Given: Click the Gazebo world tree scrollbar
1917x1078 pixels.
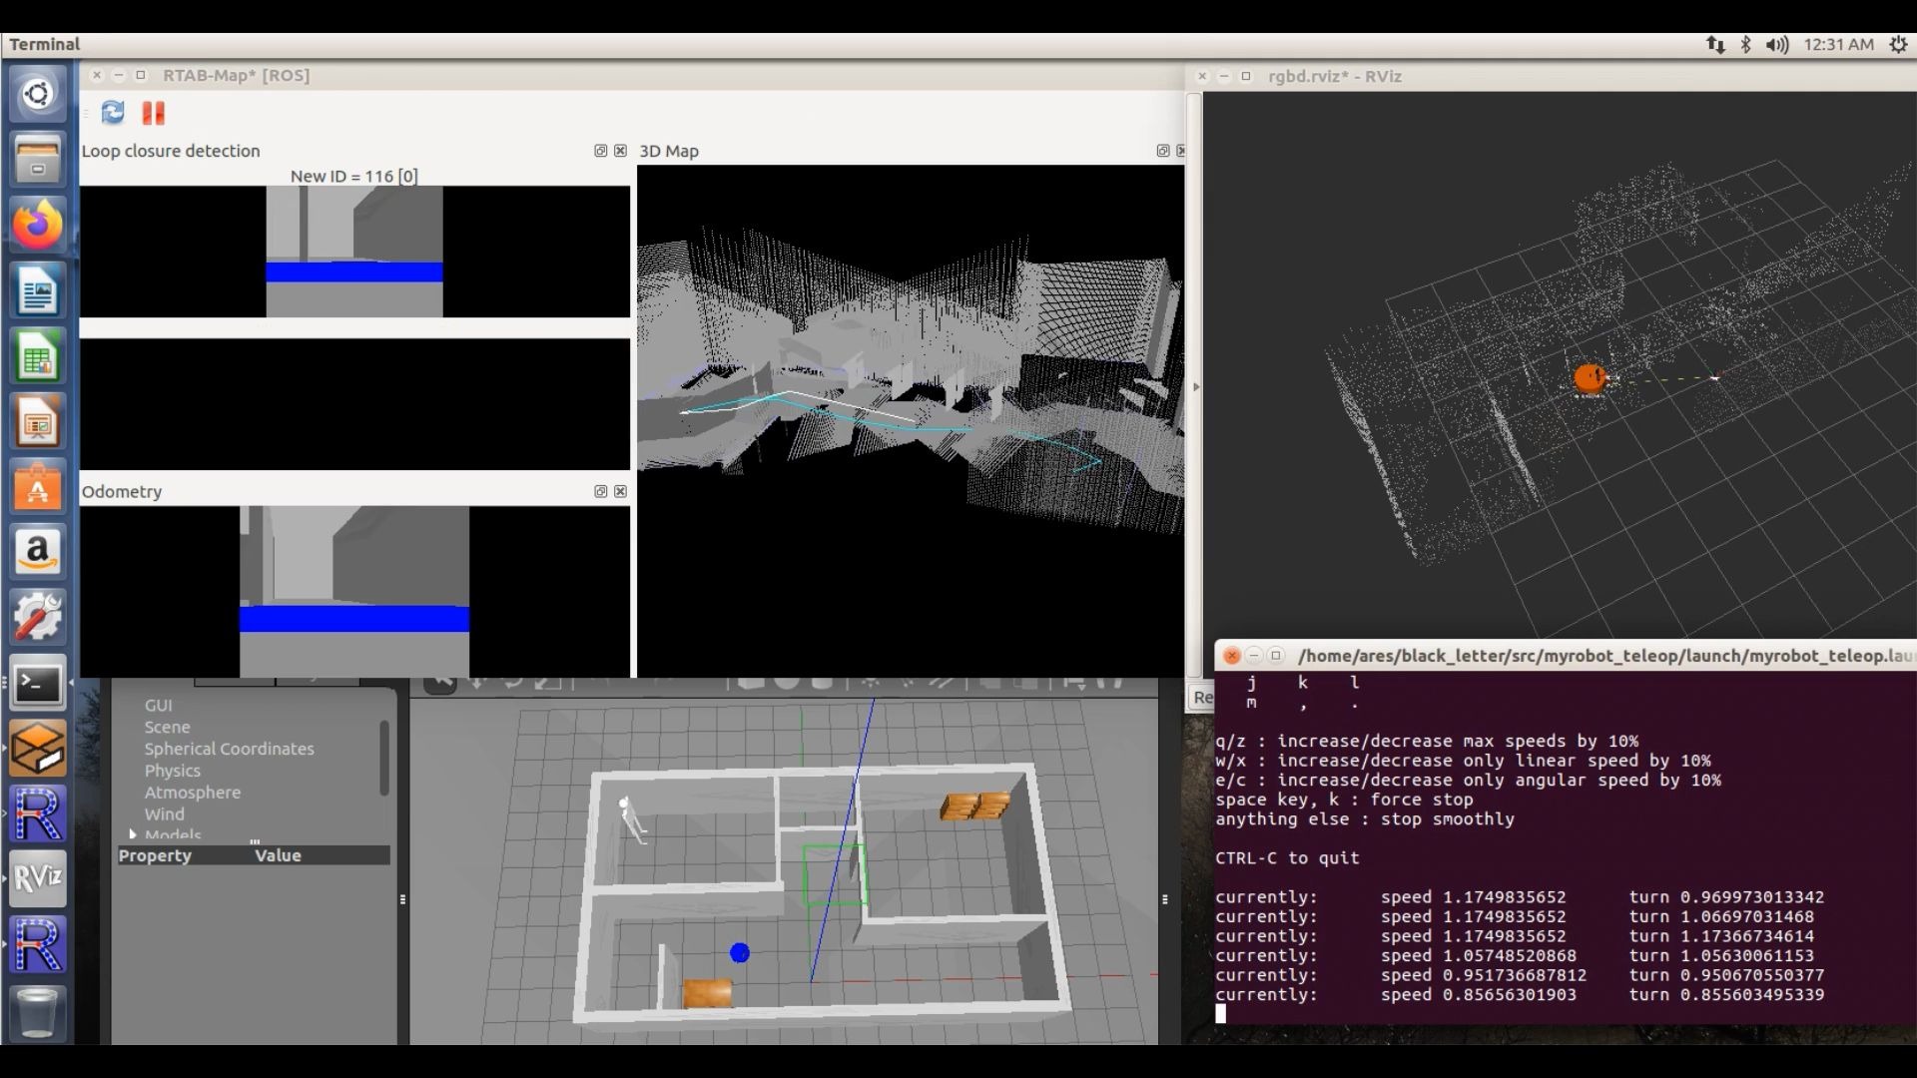Looking at the screenshot, I should tap(383, 759).
